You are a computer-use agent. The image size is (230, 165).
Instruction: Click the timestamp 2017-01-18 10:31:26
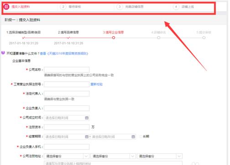[x=68, y=43]
